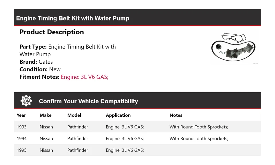Click the Brand: Gates line

(x=36, y=62)
